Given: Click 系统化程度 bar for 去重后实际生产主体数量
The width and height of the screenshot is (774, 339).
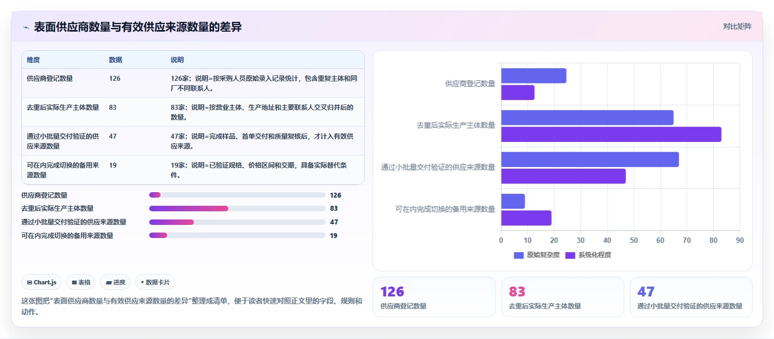Looking at the screenshot, I should tap(611, 134).
